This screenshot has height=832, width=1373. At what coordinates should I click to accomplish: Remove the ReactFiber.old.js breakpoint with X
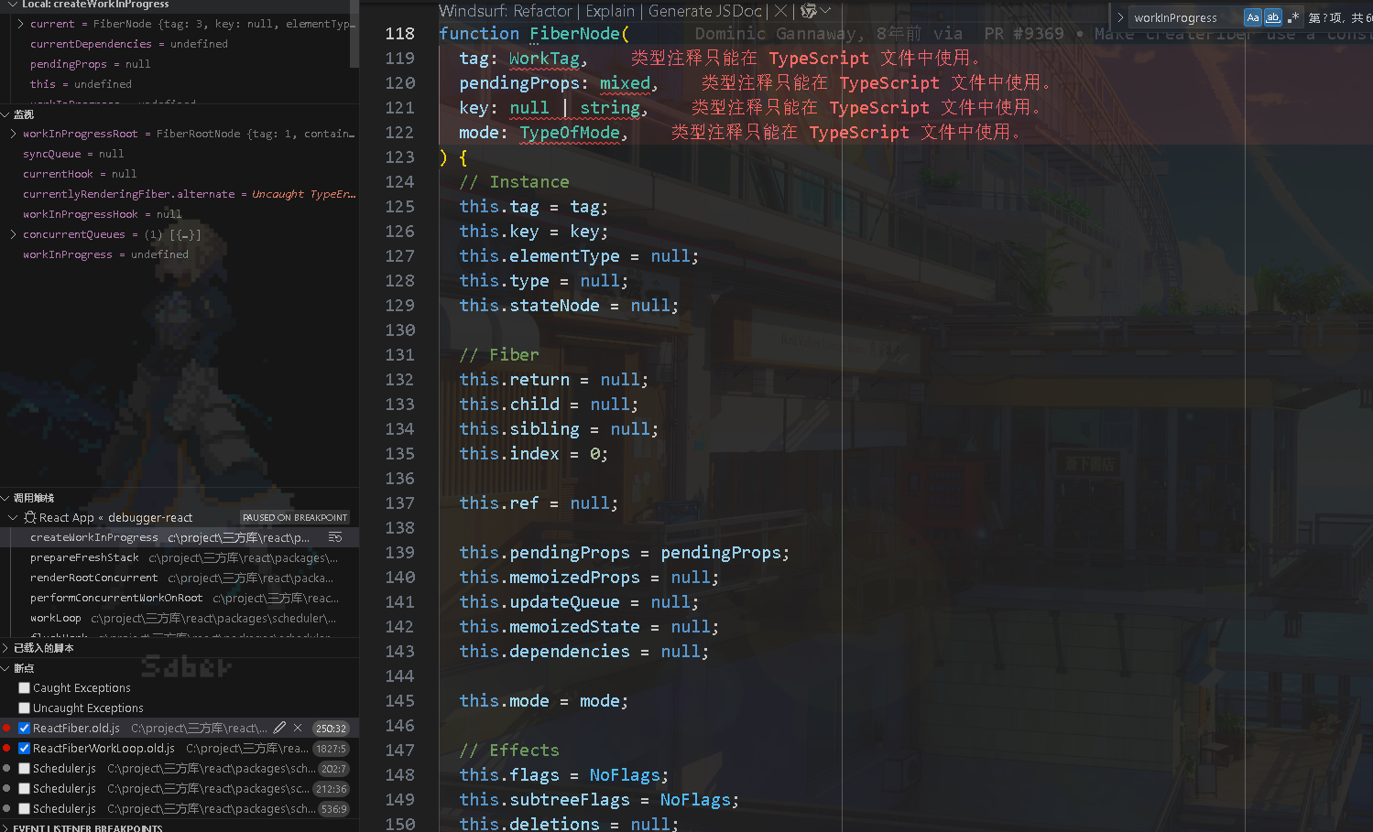[298, 729]
